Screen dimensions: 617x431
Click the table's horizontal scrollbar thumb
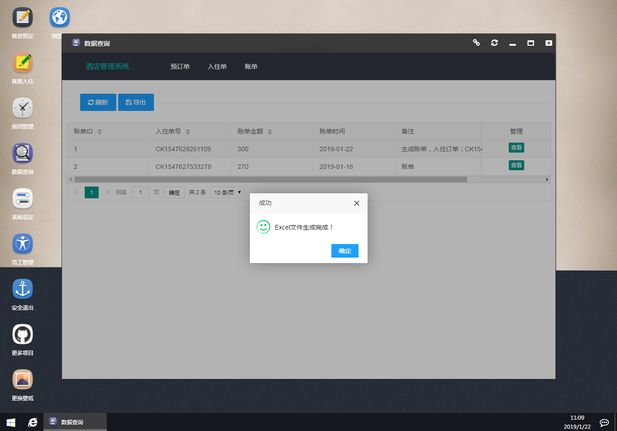270,179
